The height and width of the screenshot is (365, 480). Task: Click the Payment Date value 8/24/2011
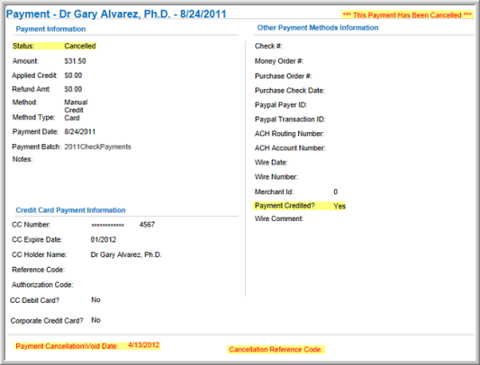pos(80,132)
